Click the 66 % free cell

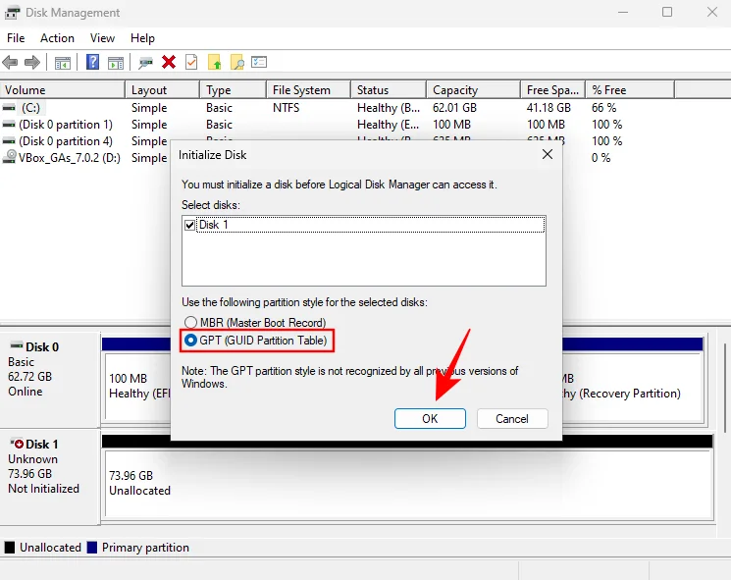pos(603,108)
